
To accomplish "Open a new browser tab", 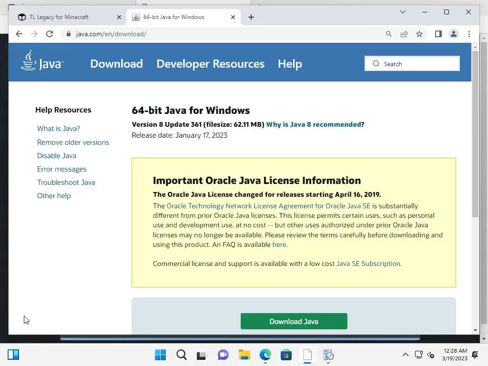I will (251, 17).
